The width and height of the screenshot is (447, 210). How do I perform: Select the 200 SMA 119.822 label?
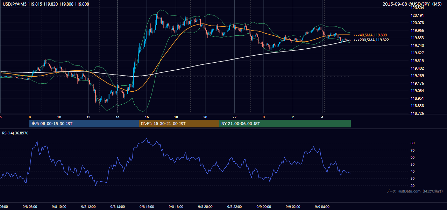tap(371, 40)
